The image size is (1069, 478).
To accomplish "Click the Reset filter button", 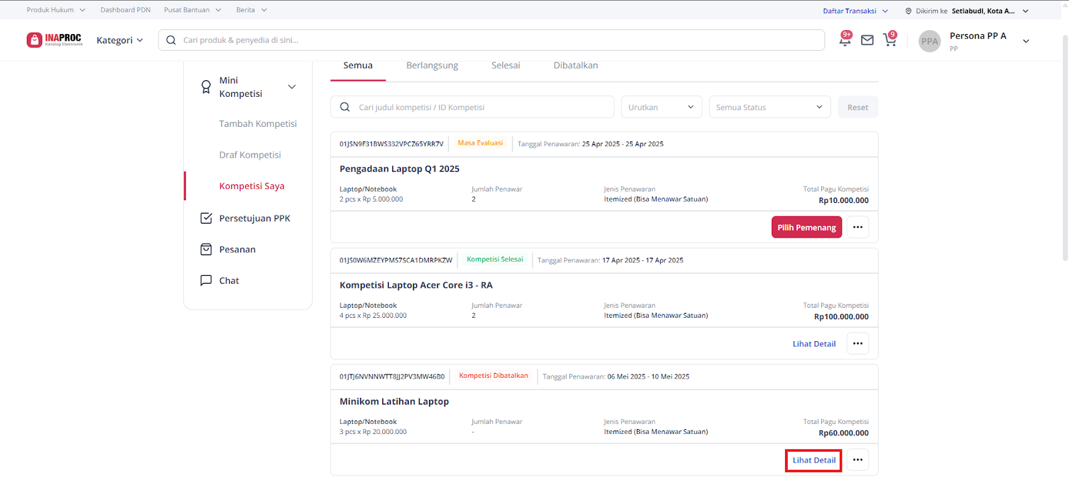I will pos(858,107).
